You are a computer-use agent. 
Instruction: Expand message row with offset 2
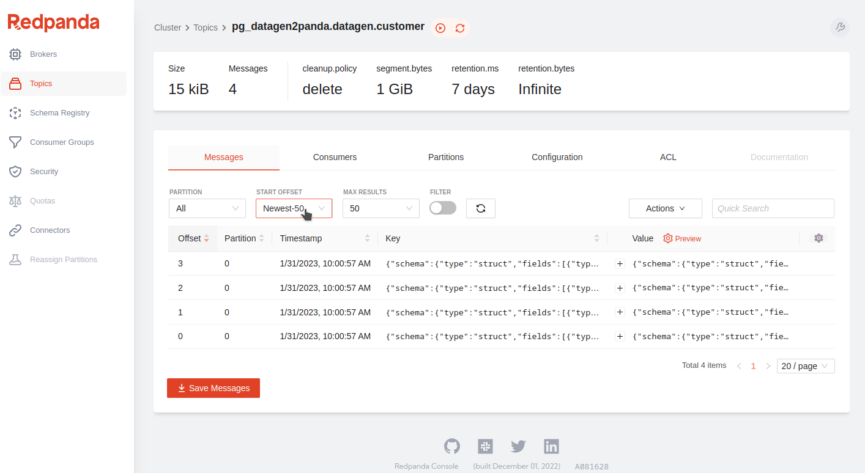[620, 288]
